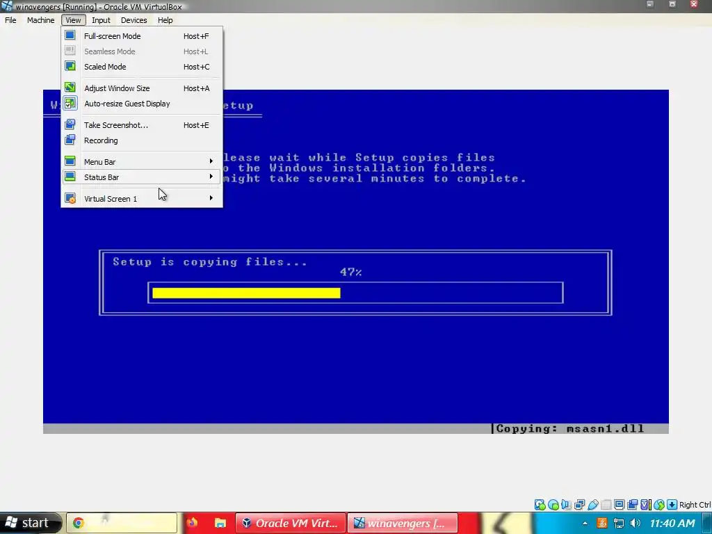Click the Menu Bar entry icon
Image resolution: width=712 pixels, height=534 pixels.
point(70,161)
